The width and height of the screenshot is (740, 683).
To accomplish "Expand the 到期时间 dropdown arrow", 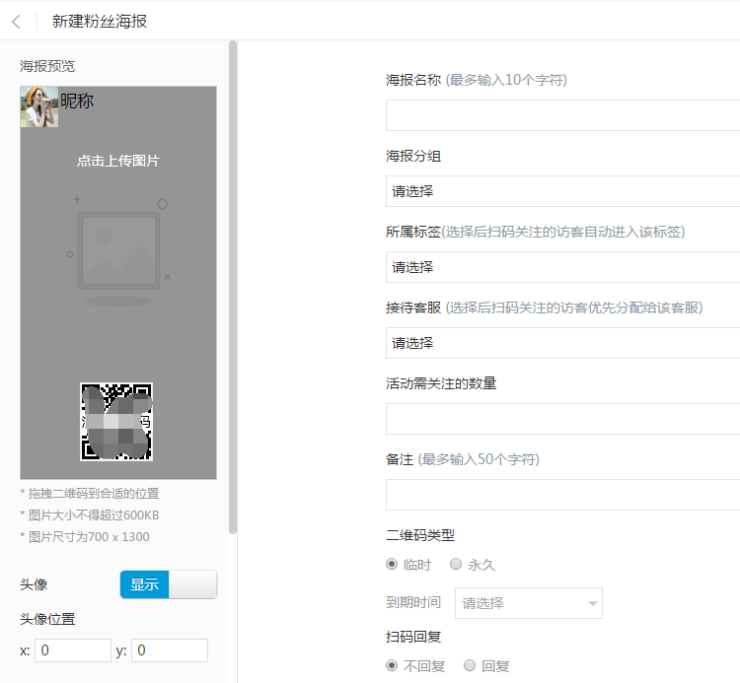I will pyautogui.click(x=592, y=603).
